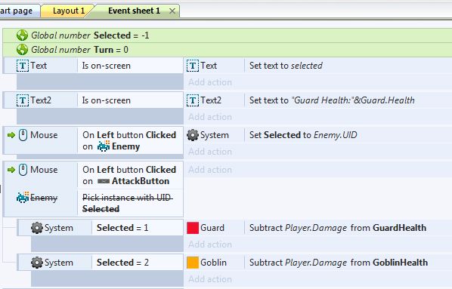Close the Event sheet 1 tab
This screenshot has width=452, height=289.
pos(172,11)
